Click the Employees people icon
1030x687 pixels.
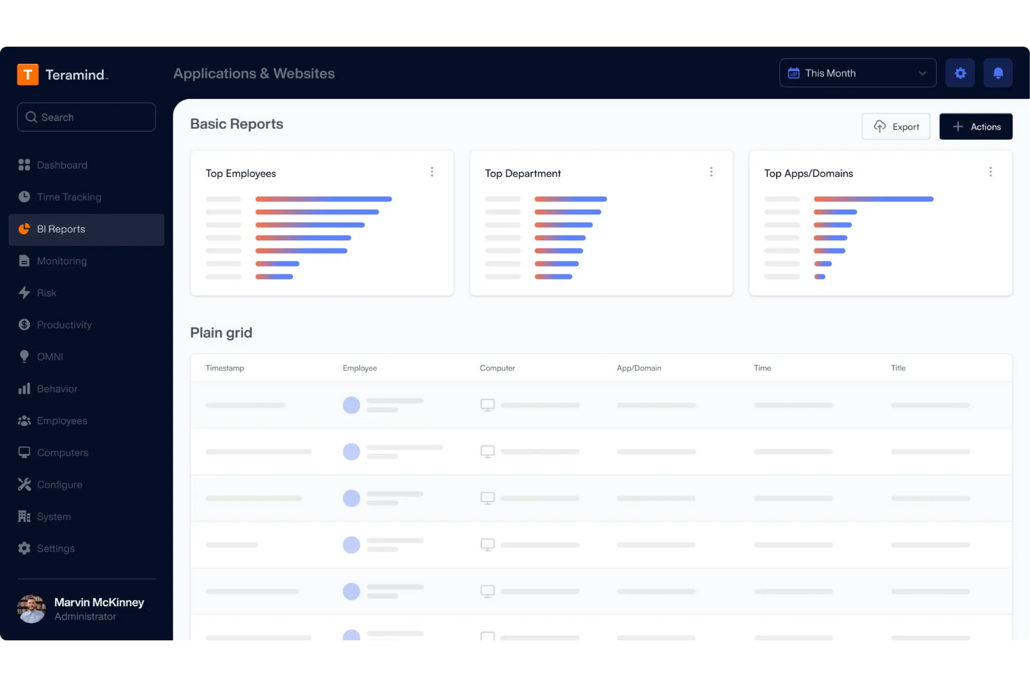(24, 420)
